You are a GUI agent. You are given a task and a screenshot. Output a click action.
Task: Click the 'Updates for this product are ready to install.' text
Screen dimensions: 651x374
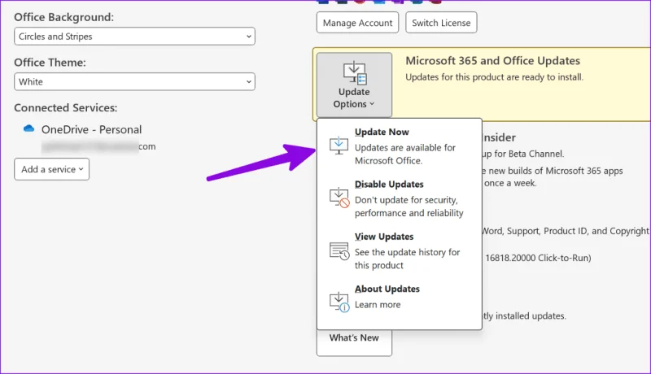(494, 77)
